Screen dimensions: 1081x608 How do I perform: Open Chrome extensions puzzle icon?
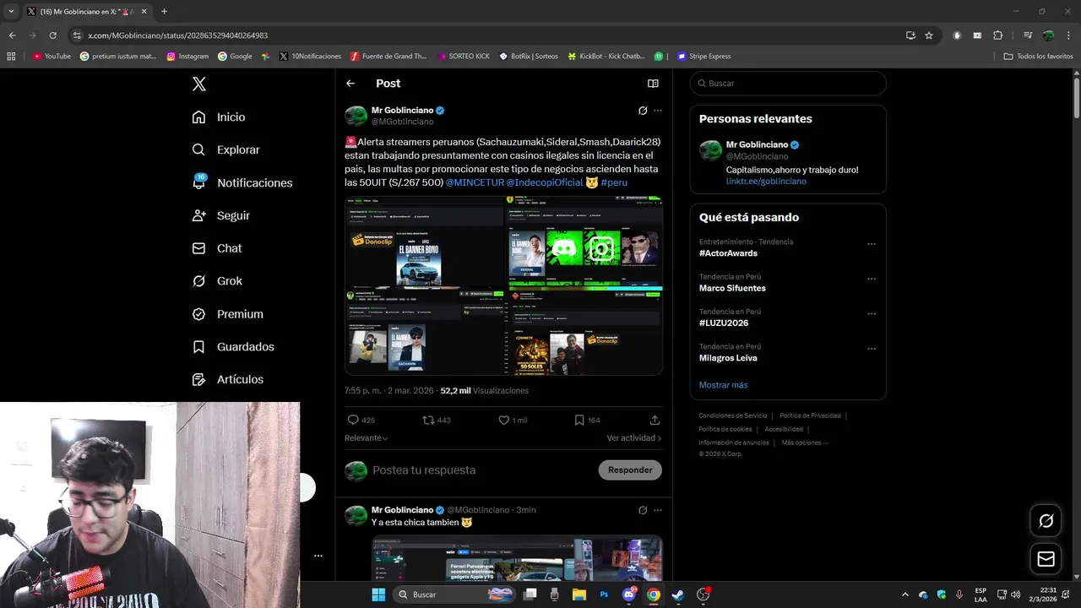pyautogui.click(x=997, y=35)
